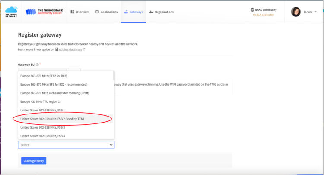Click the book icon before Adding Gateways
The width and height of the screenshot is (324, 175).
[x=57, y=49]
